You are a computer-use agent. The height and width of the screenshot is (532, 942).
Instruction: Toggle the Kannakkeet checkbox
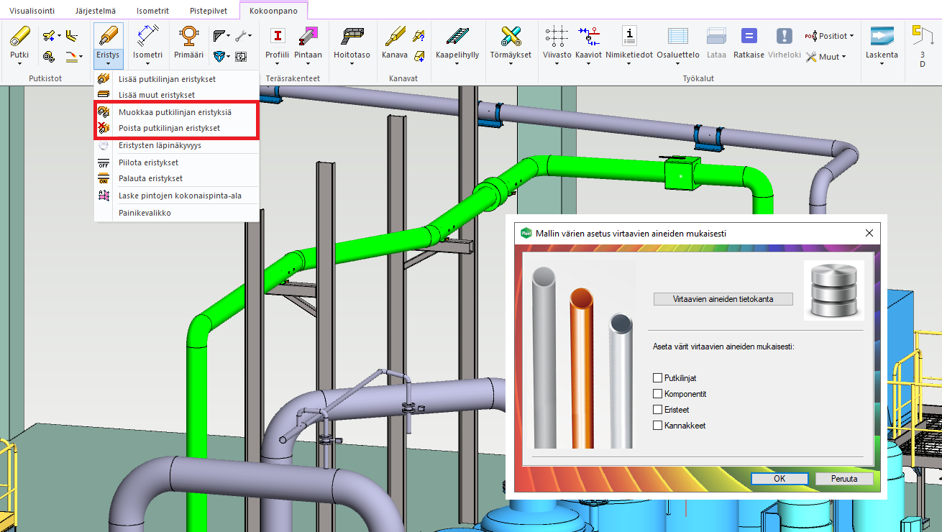tap(657, 426)
